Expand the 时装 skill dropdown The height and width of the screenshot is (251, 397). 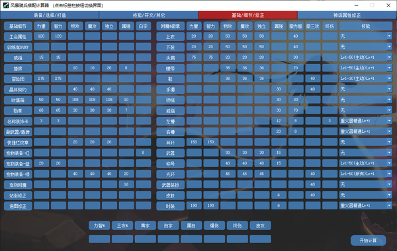[390, 206]
